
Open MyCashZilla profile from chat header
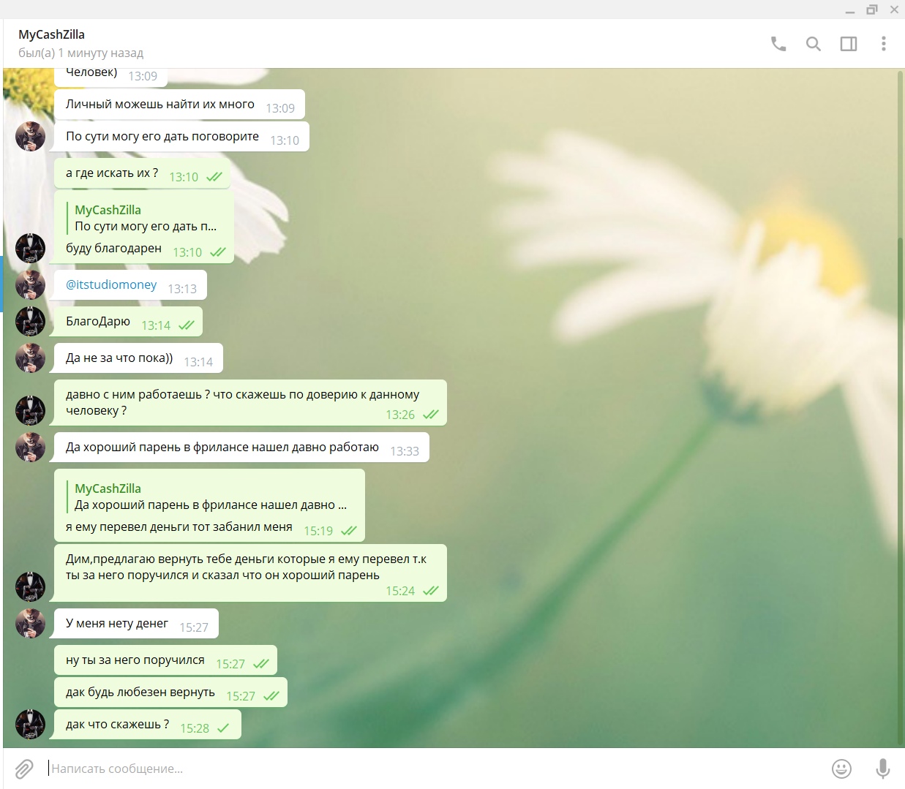point(52,34)
